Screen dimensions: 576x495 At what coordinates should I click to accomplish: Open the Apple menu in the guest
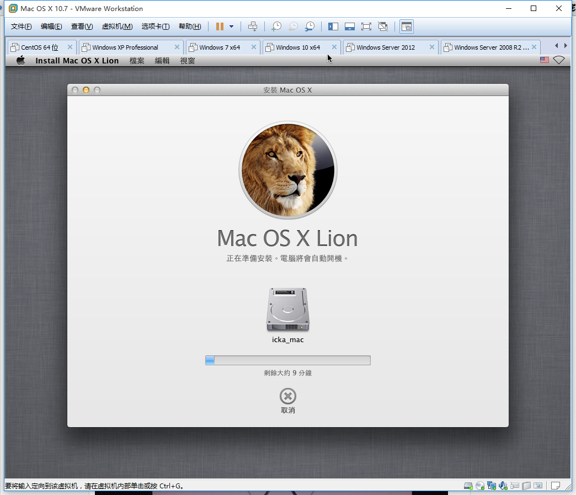coord(21,60)
